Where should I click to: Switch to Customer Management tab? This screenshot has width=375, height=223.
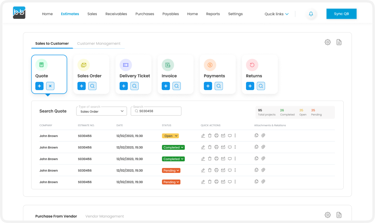coord(99,43)
